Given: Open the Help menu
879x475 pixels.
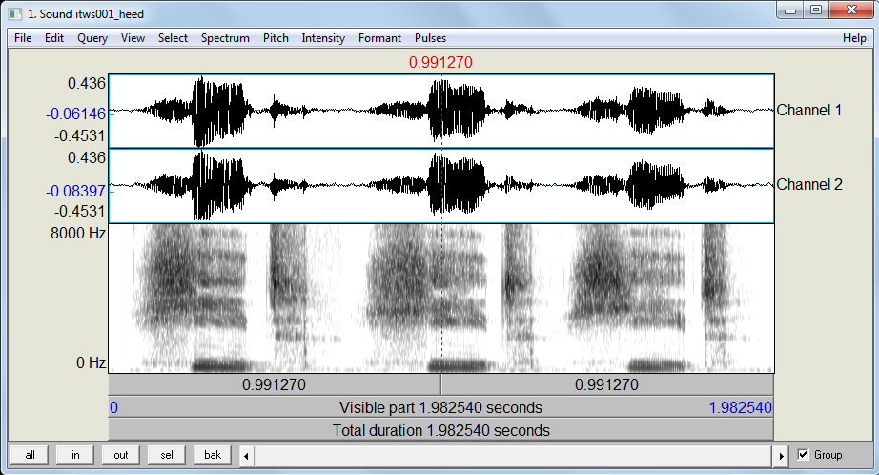Looking at the screenshot, I should coord(854,38).
